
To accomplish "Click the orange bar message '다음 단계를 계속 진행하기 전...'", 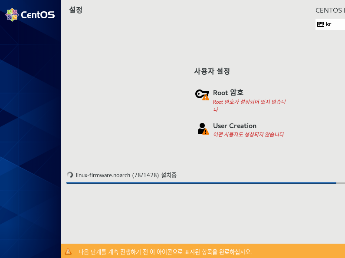I will [165, 251].
